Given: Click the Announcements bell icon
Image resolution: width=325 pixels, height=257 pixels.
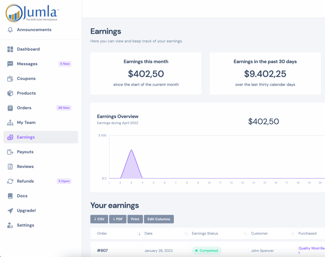Looking at the screenshot, I should pyautogui.click(x=10, y=30).
